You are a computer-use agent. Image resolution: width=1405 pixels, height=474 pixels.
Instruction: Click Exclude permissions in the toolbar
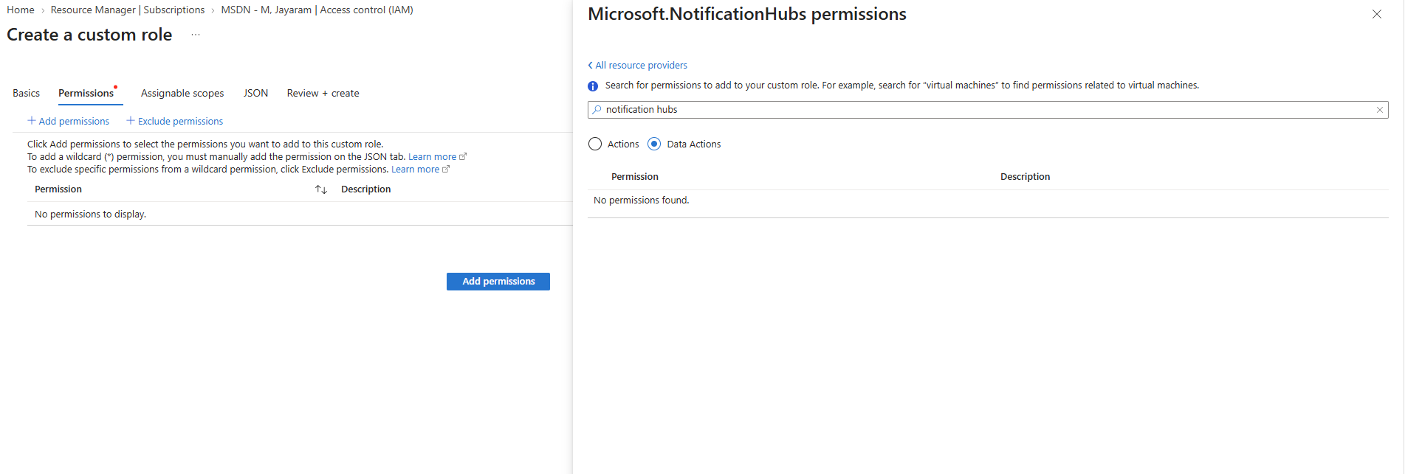click(175, 121)
